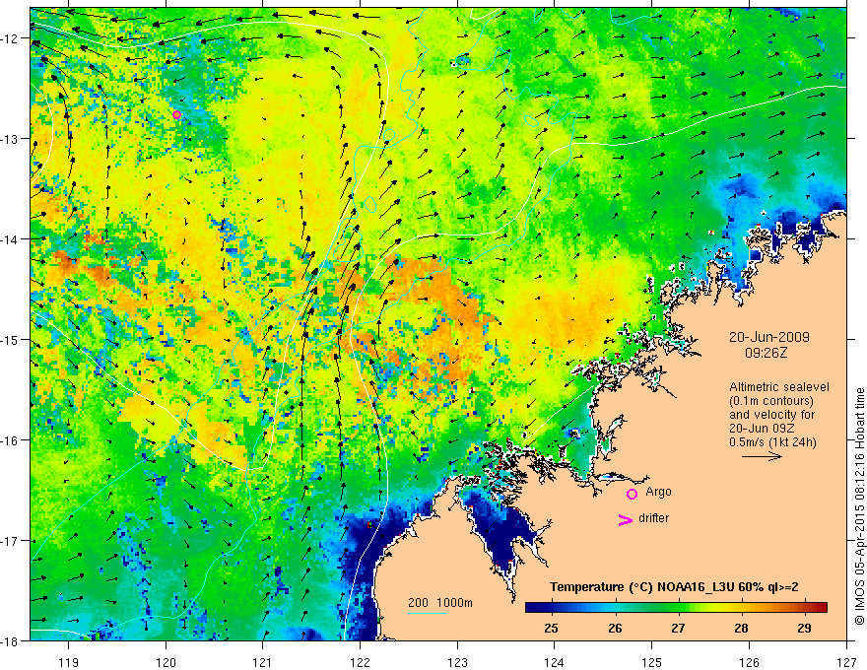Click the longitude axis label '124'
This screenshot has height=670, width=867.
[554, 662]
